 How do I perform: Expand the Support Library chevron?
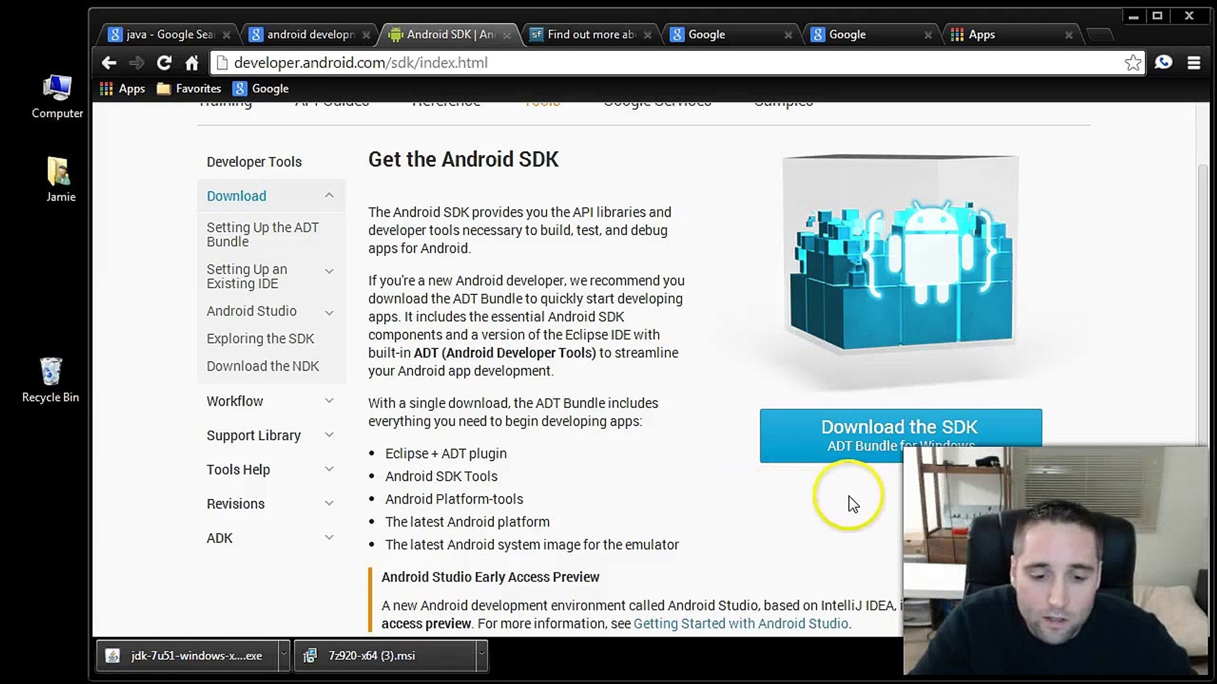click(329, 434)
